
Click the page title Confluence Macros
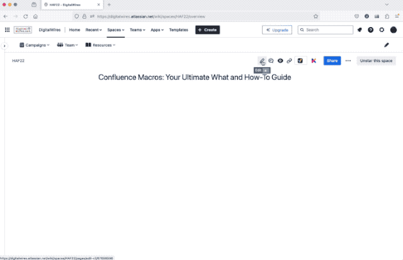tap(195, 77)
